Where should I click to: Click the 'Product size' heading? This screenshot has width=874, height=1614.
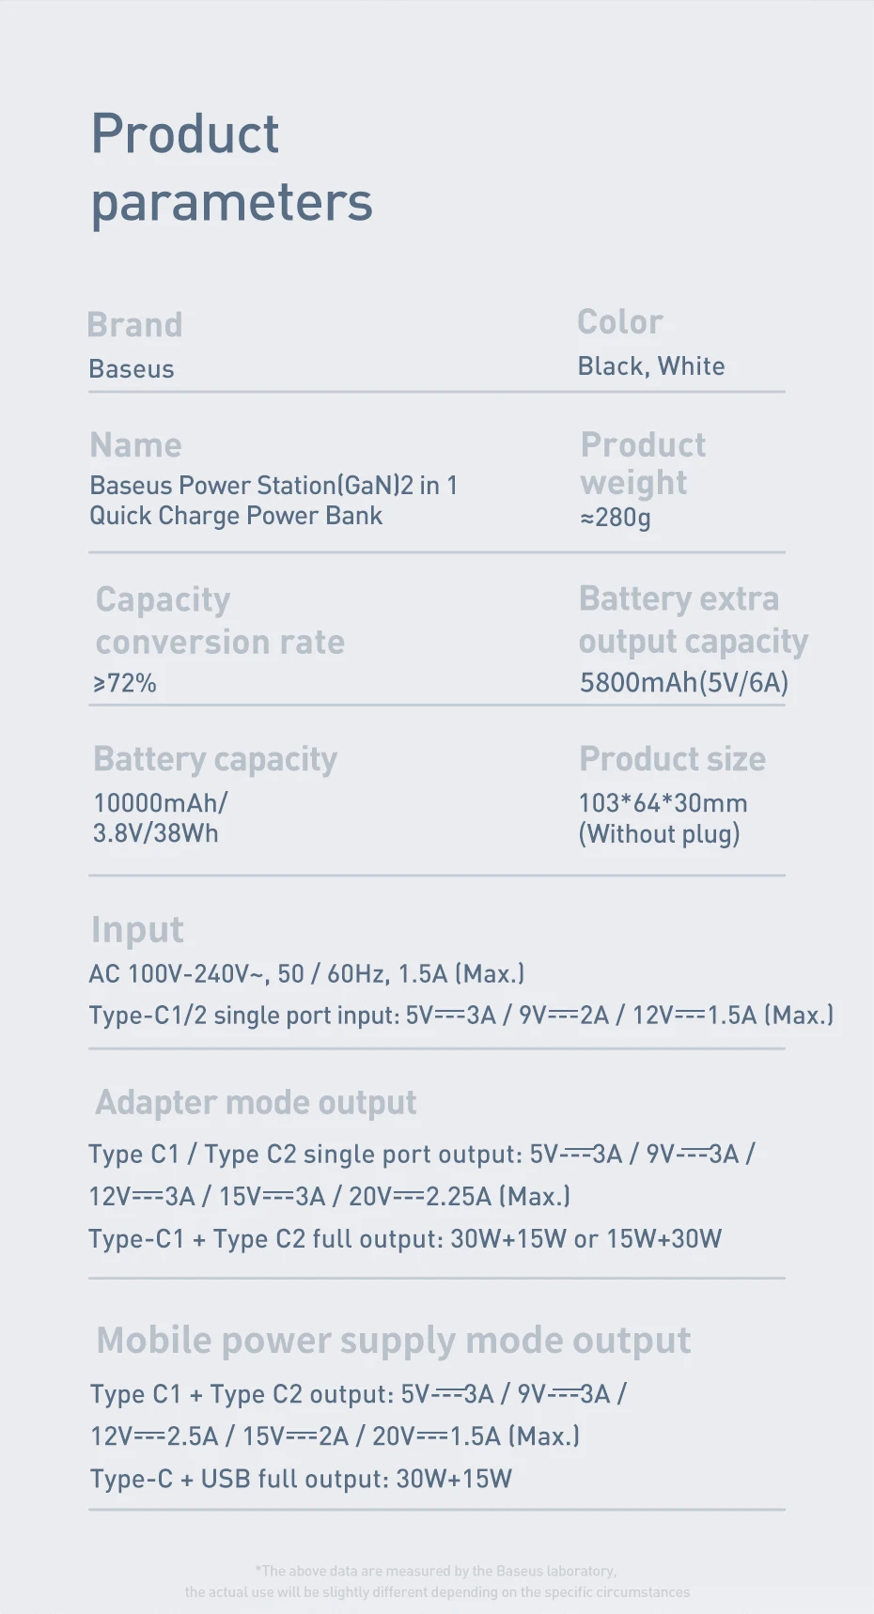672,759
